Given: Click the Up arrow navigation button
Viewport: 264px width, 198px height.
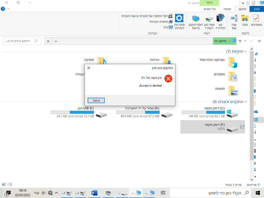Looking at the screenshot, I should point(240,41).
